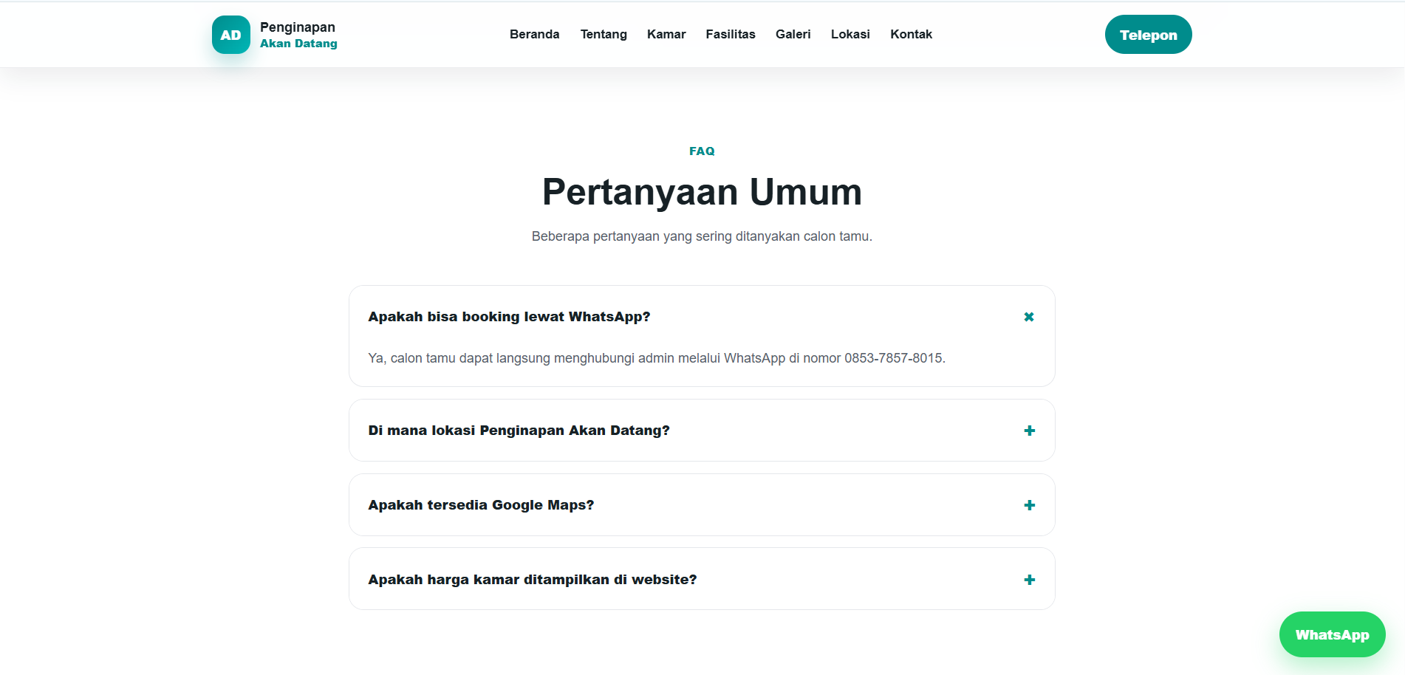Go to Beranda in the navigation

535,34
